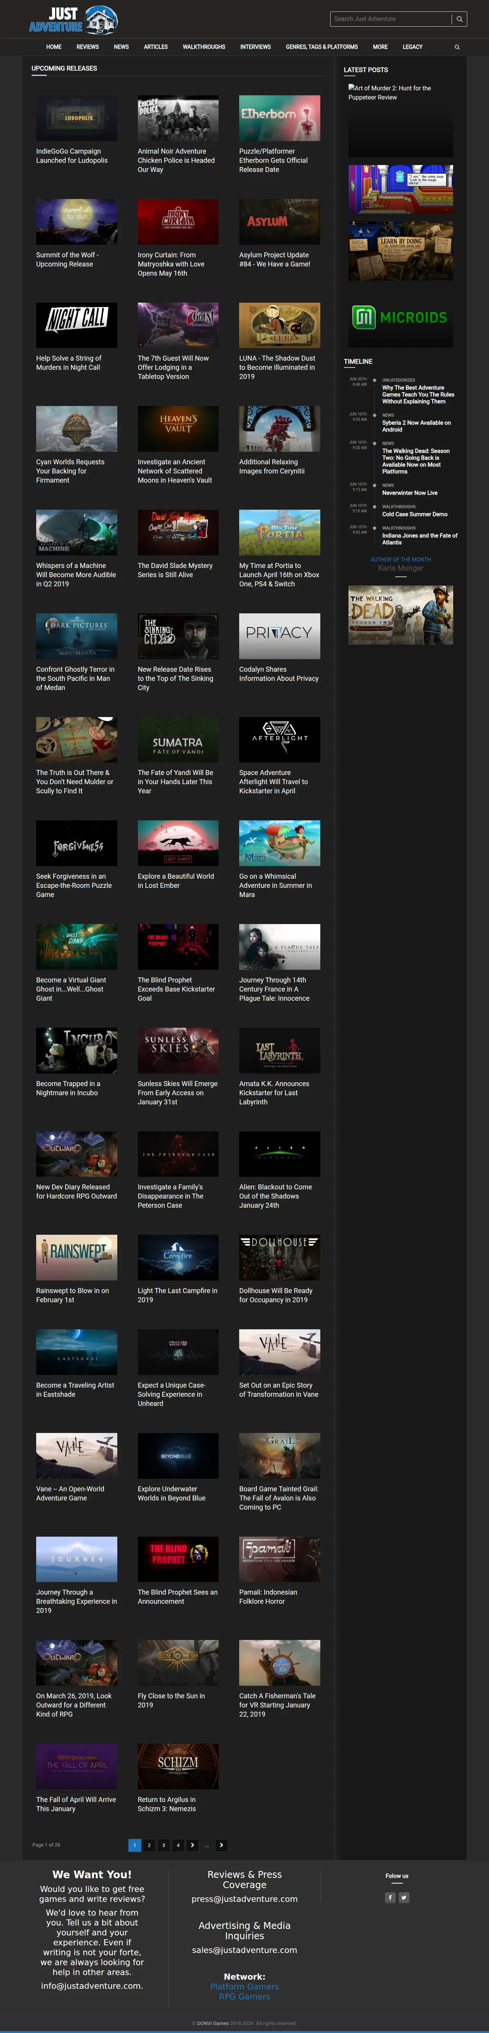The height and width of the screenshot is (2033, 489).
Task: Open the My Time at Portia thumbnail
Action: (x=280, y=533)
